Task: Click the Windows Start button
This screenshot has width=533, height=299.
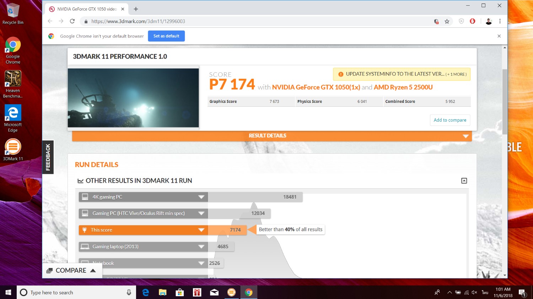Action: (x=8, y=292)
